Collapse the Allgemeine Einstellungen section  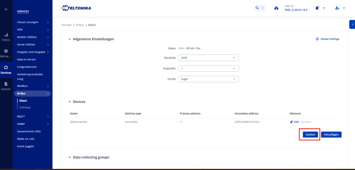pos(70,39)
